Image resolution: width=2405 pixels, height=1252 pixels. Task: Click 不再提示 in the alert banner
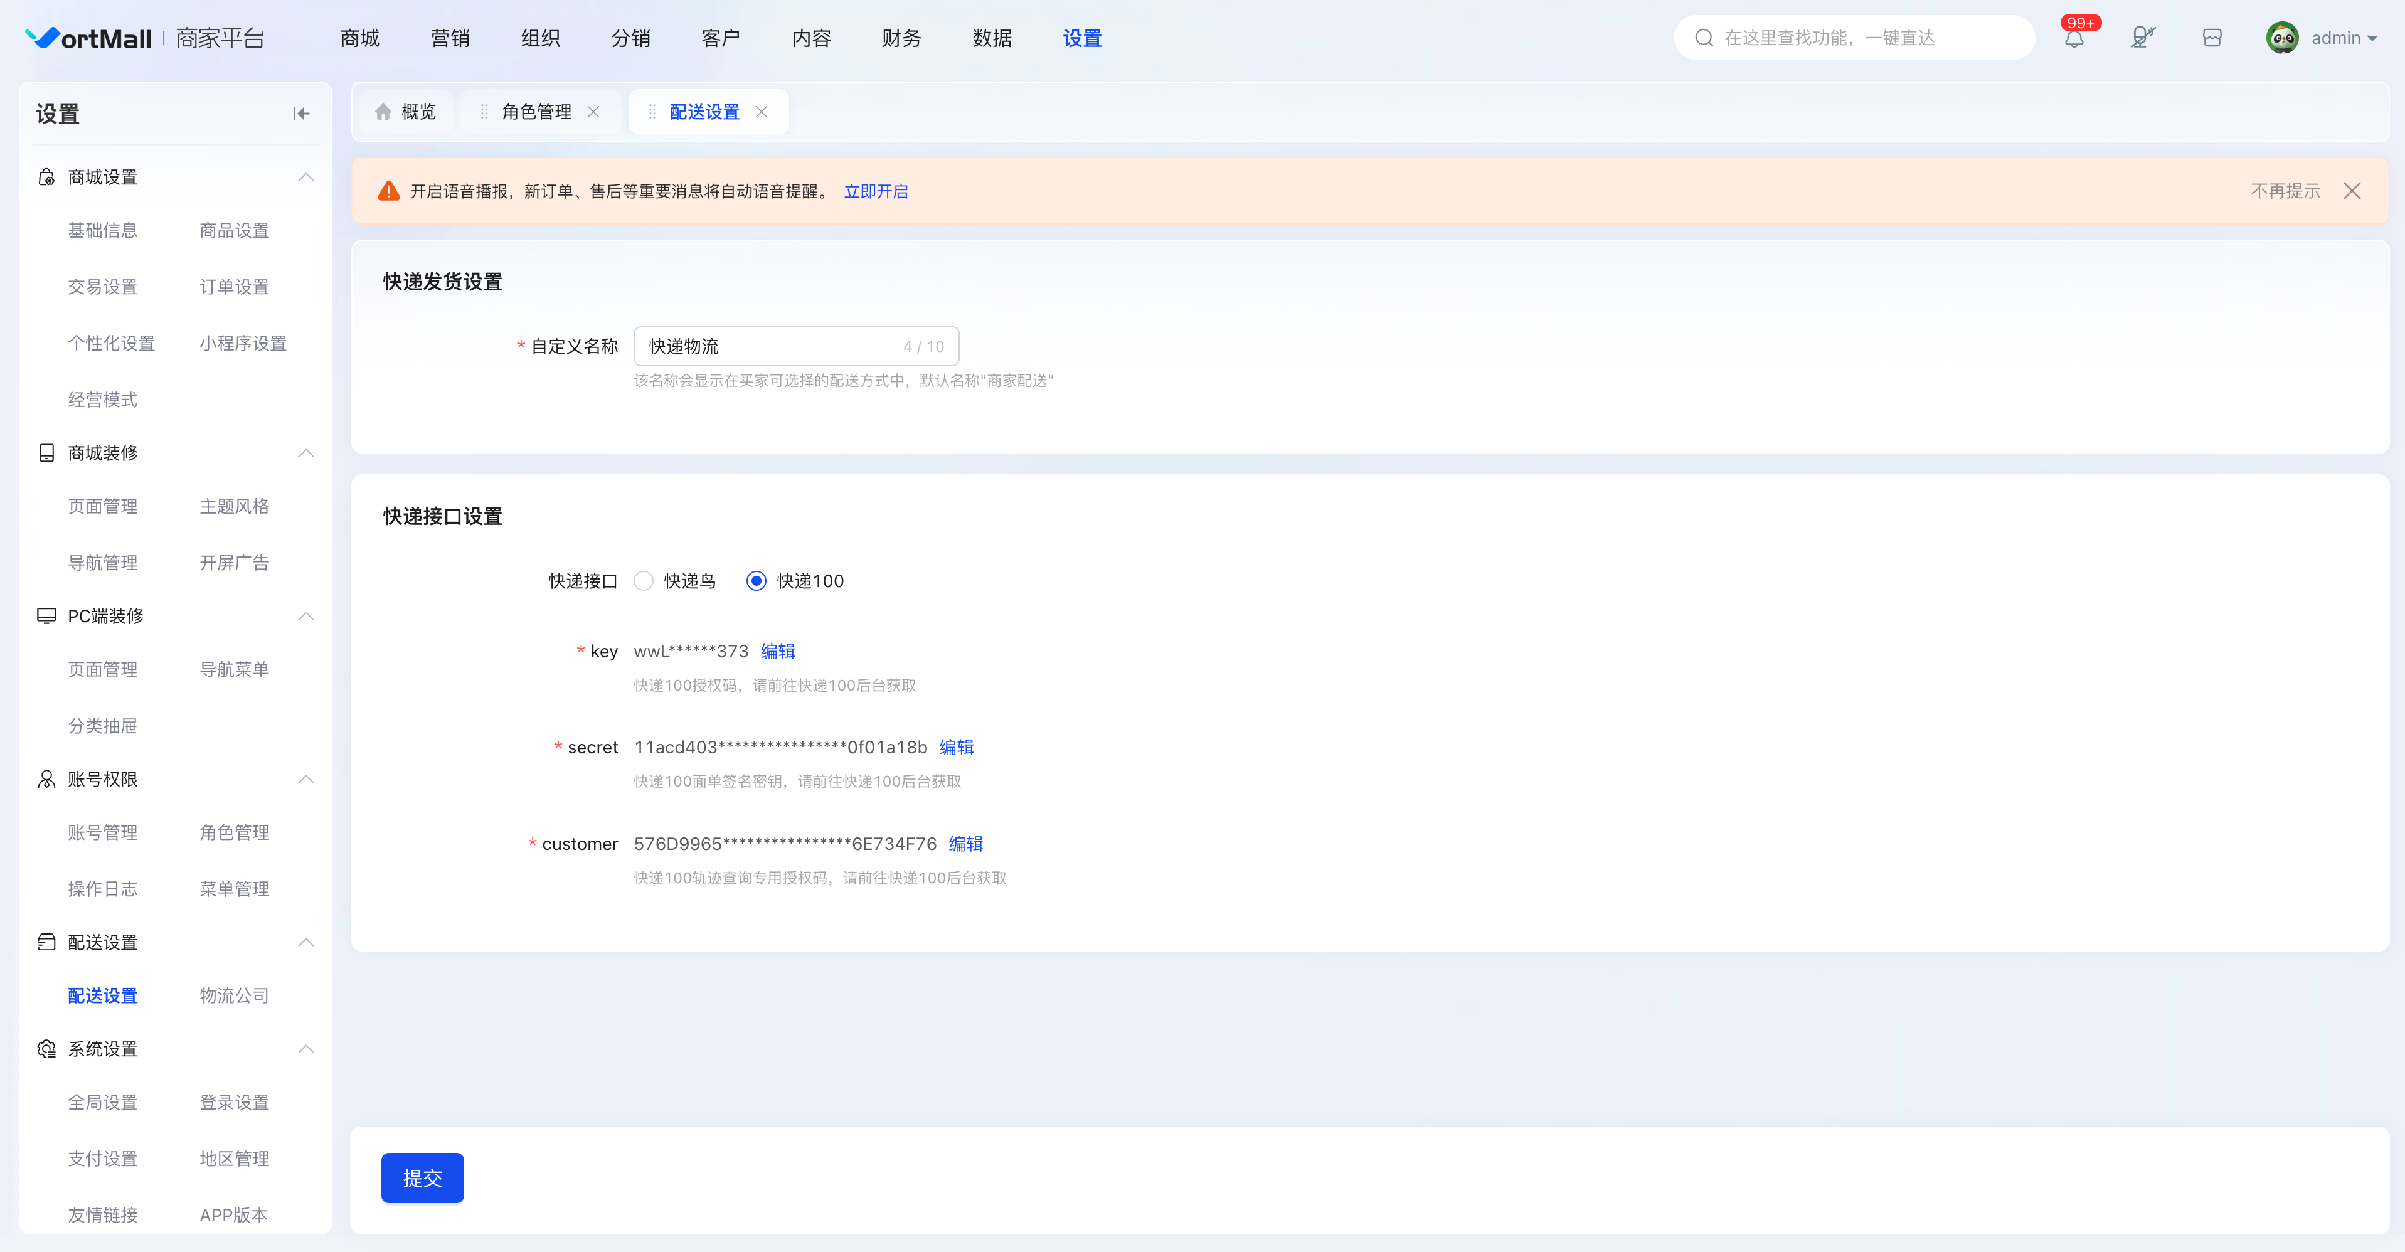[2285, 191]
